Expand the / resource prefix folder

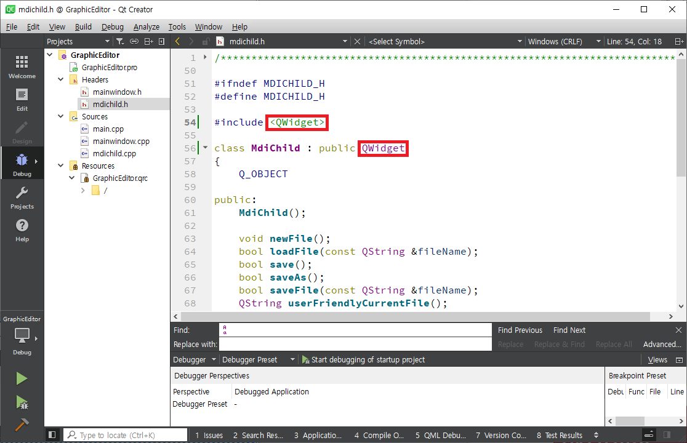click(83, 190)
